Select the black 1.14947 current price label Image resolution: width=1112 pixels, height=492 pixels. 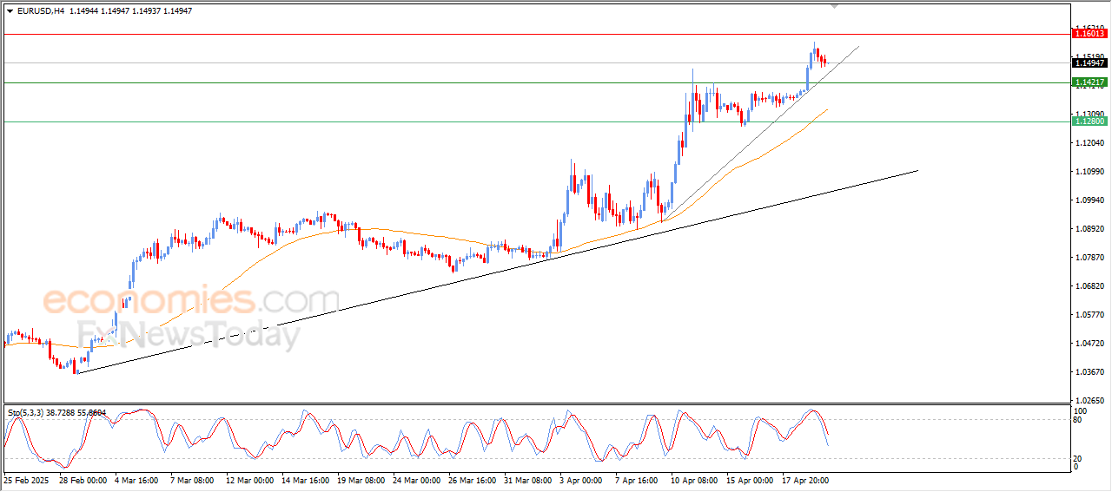[1089, 62]
